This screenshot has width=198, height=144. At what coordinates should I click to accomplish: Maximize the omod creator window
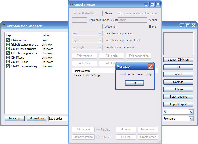152,4
